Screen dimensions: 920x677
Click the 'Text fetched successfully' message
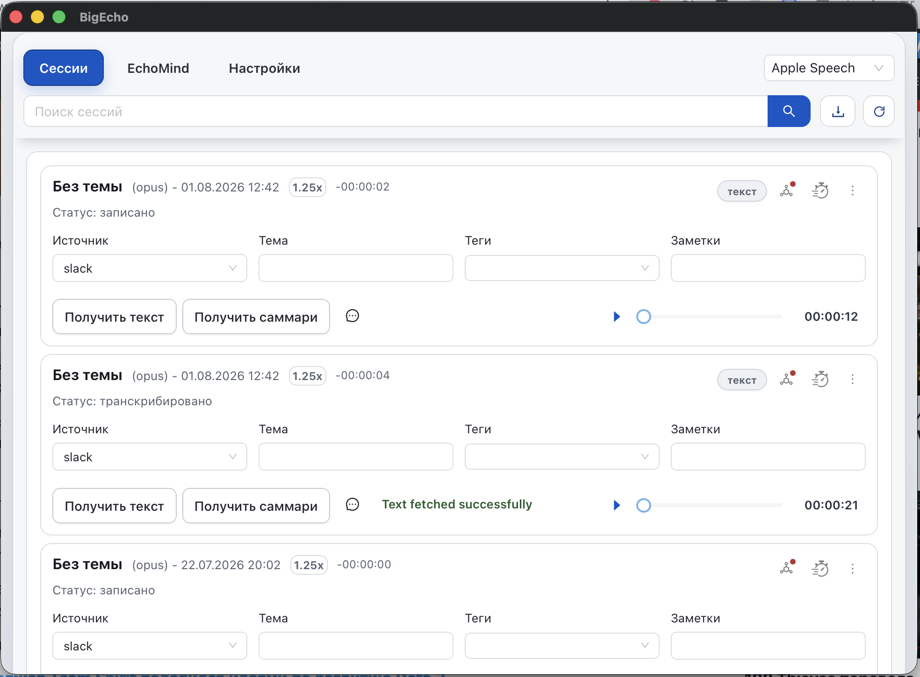[x=457, y=504]
